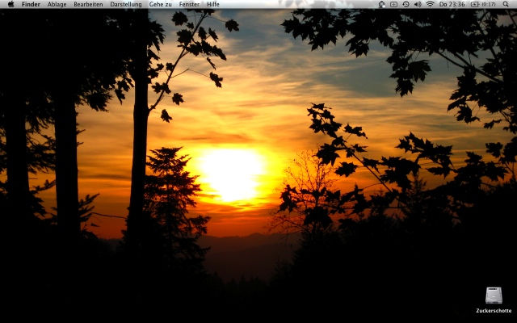Click the sun on the desktop wallpaper
The image size is (517, 323).
(232, 174)
